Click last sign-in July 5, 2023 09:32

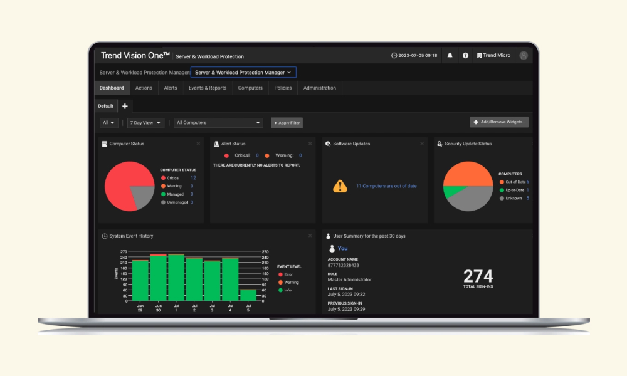tap(346, 295)
